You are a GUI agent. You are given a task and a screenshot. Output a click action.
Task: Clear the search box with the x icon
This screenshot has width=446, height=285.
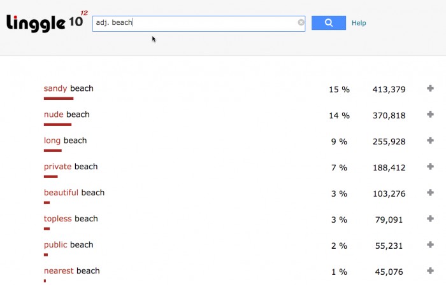pos(301,23)
